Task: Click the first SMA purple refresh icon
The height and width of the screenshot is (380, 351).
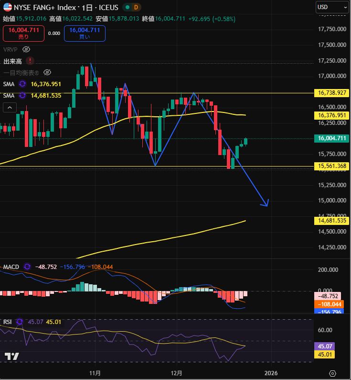Action: [22, 84]
